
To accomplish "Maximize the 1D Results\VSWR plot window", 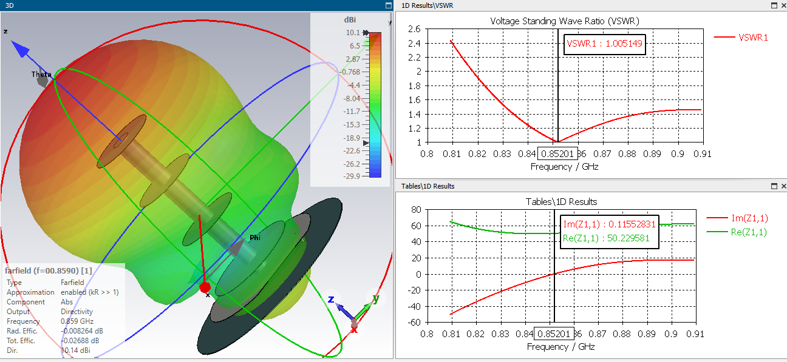I will 774,5.
